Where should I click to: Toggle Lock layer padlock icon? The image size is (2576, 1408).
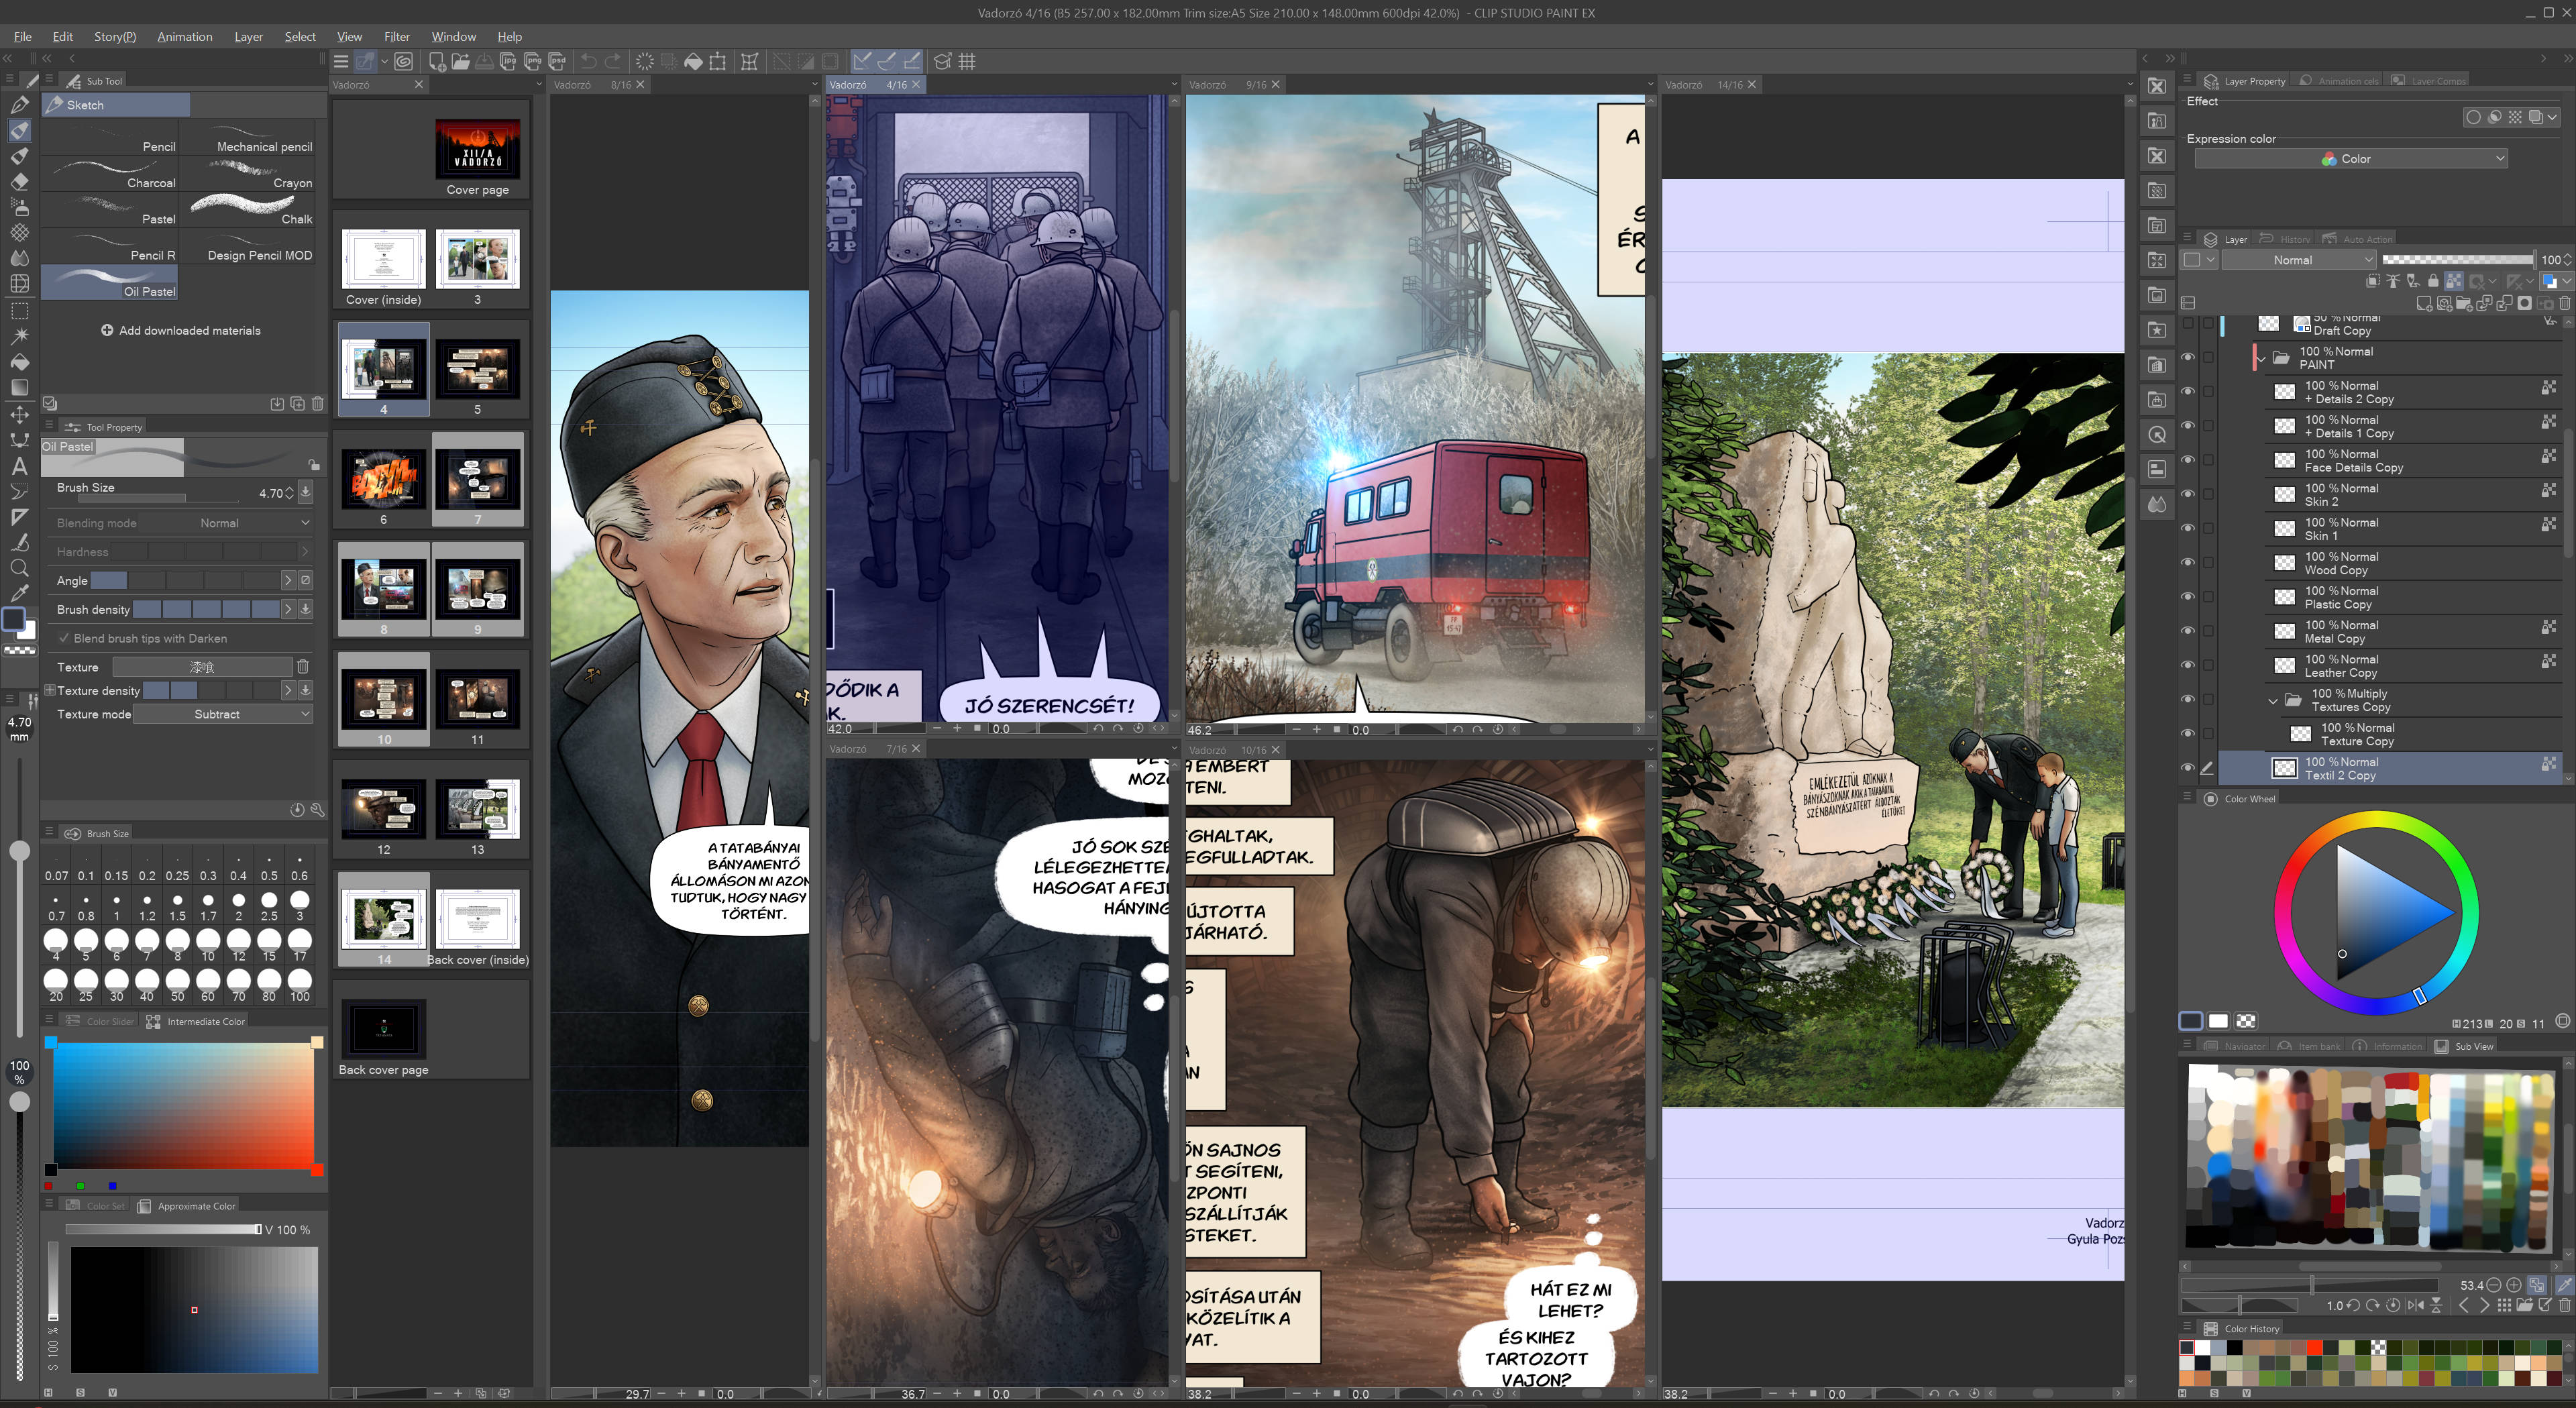pyautogui.click(x=2433, y=281)
